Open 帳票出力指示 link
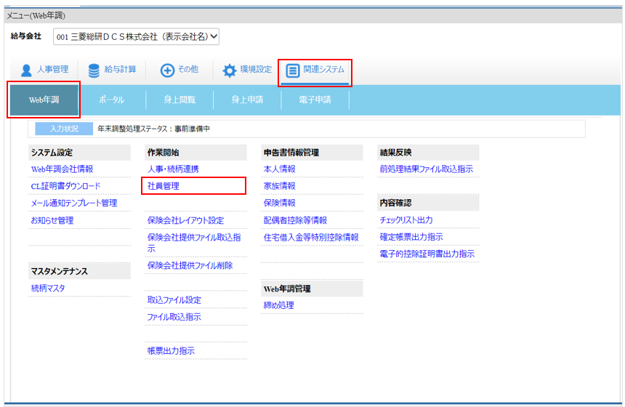The width and height of the screenshot is (625, 407). tap(171, 351)
